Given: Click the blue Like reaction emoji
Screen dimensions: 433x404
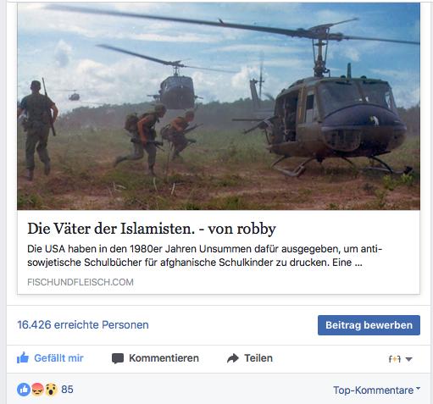Looking at the screenshot, I should click(x=24, y=390).
